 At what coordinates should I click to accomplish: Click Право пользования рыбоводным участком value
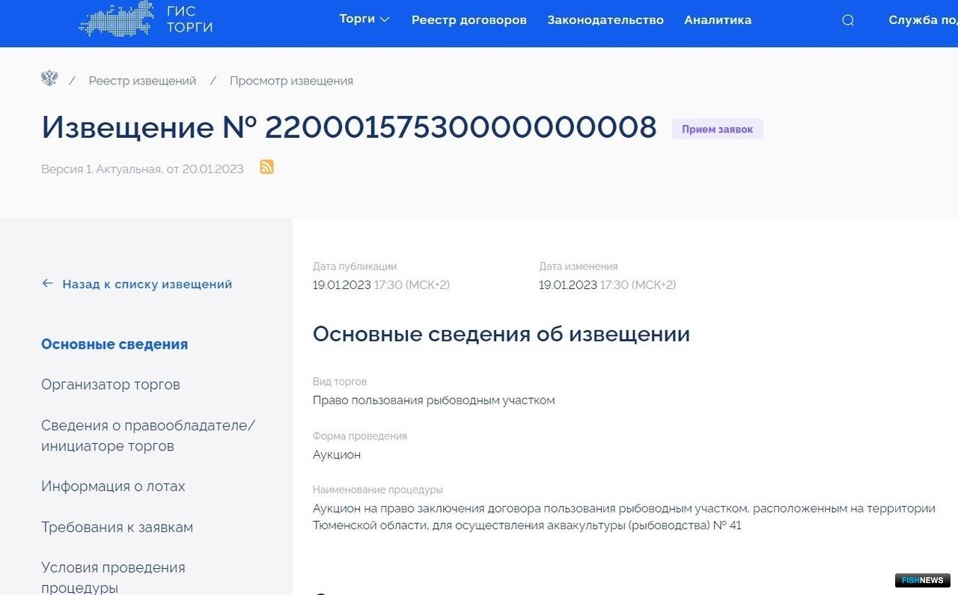434,400
